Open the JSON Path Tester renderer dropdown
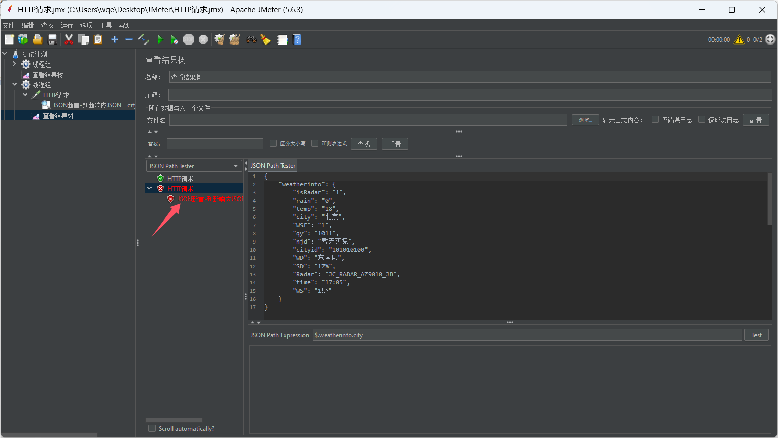 pos(194,166)
